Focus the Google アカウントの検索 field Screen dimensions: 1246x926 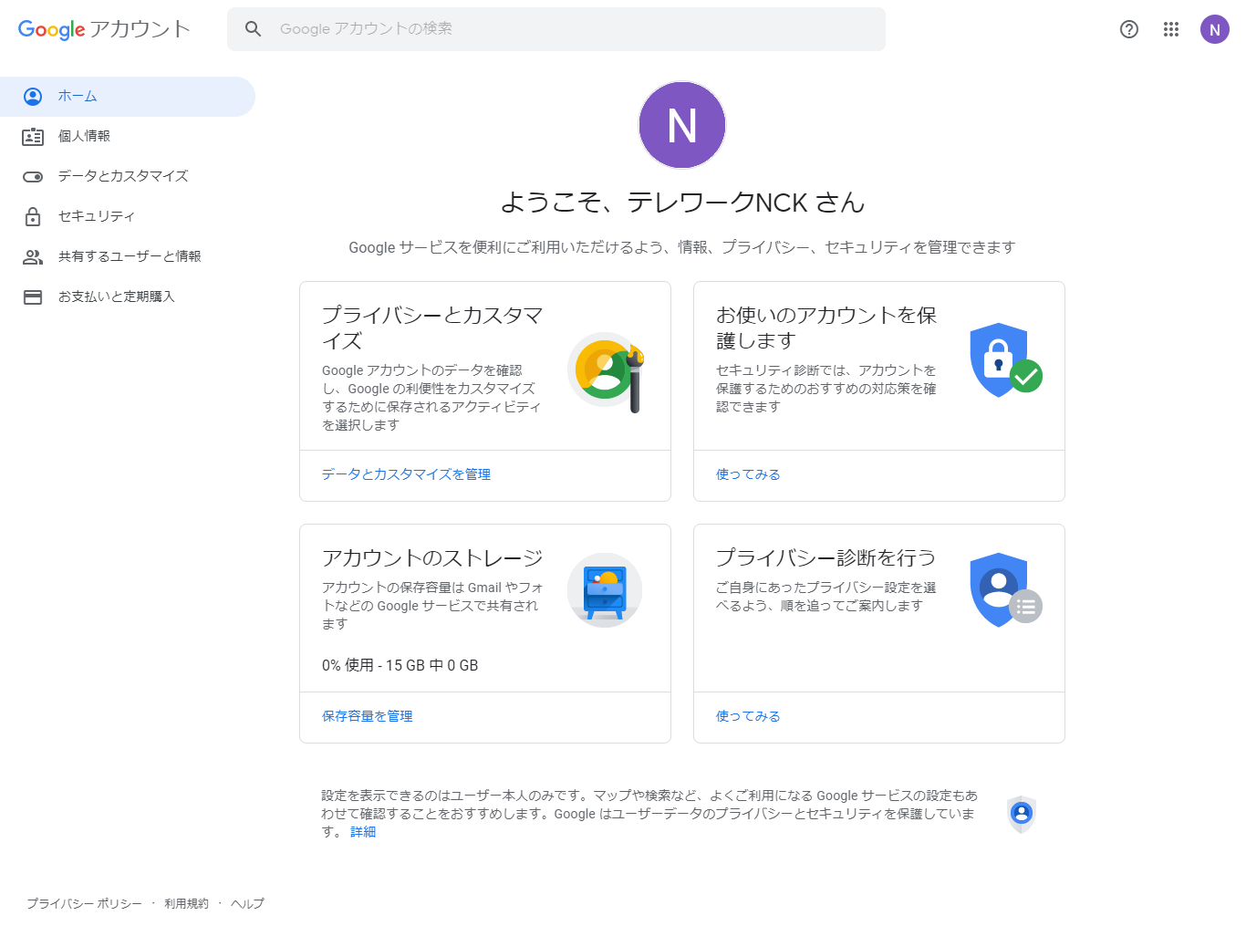556,29
